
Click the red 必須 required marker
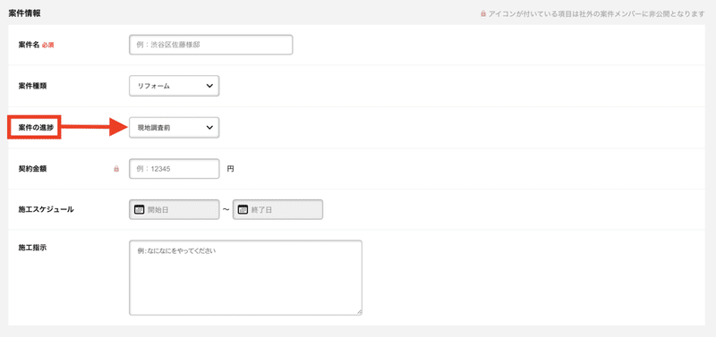pos(48,46)
